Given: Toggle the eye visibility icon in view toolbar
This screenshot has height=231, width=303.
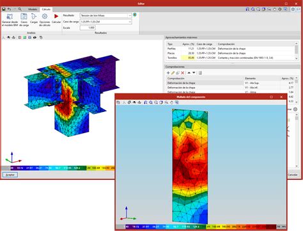Looking at the screenshot, I should pos(35,38).
